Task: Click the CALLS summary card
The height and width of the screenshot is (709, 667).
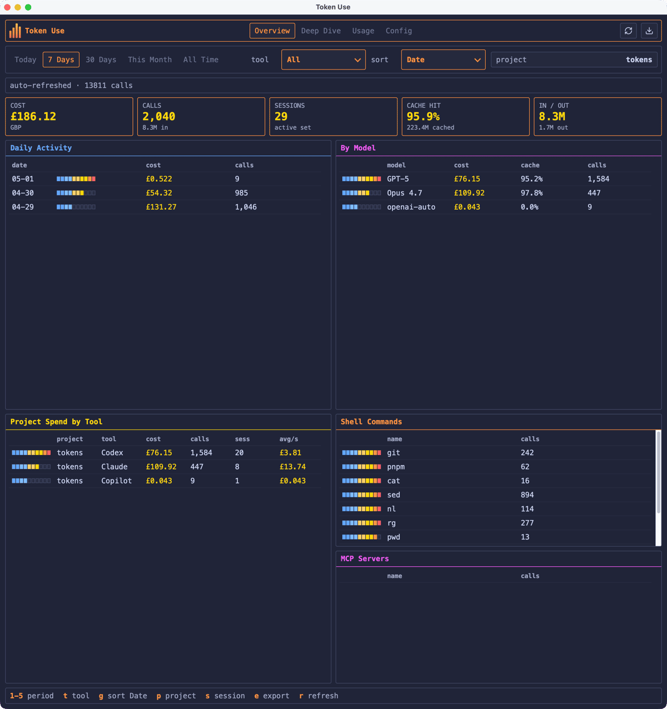Action: [201, 117]
